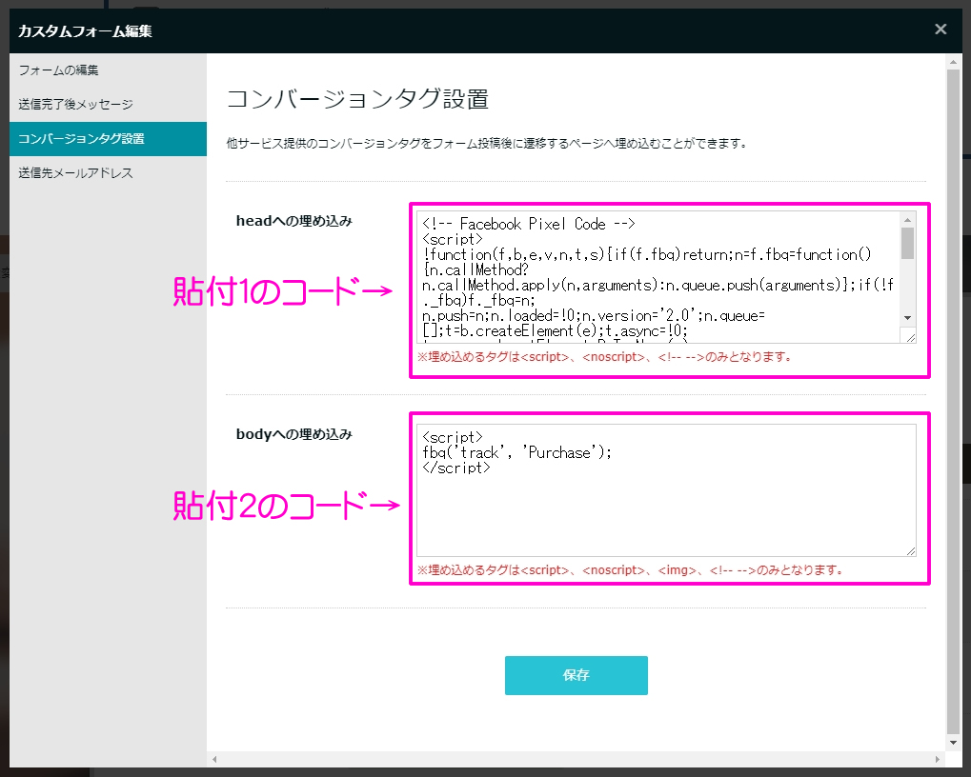Image resolution: width=971 pixels, height=777 pixels.
Task: Click dialog vertical scrollbar up arrow
Action: point(954,61)
